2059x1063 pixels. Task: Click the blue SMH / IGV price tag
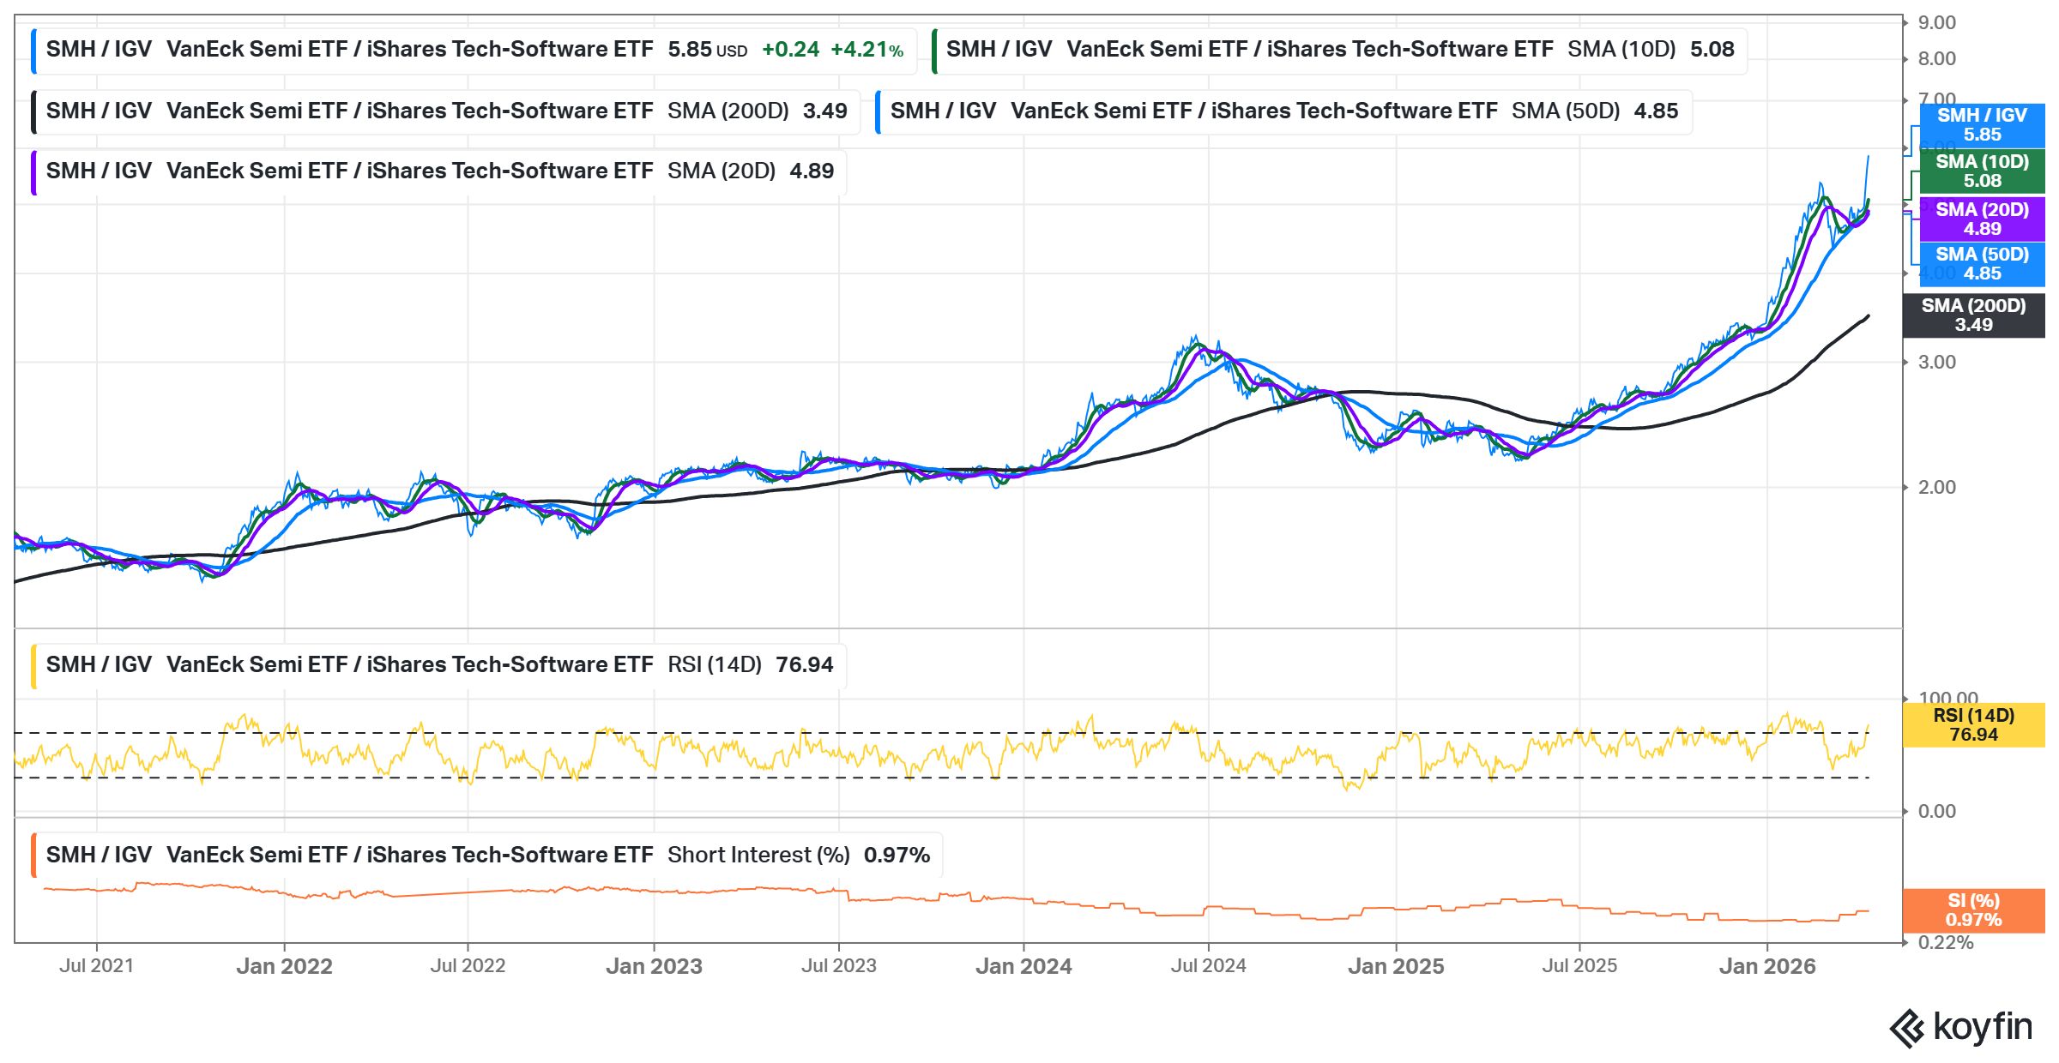pyautogui.click(x=1981, y=125)
